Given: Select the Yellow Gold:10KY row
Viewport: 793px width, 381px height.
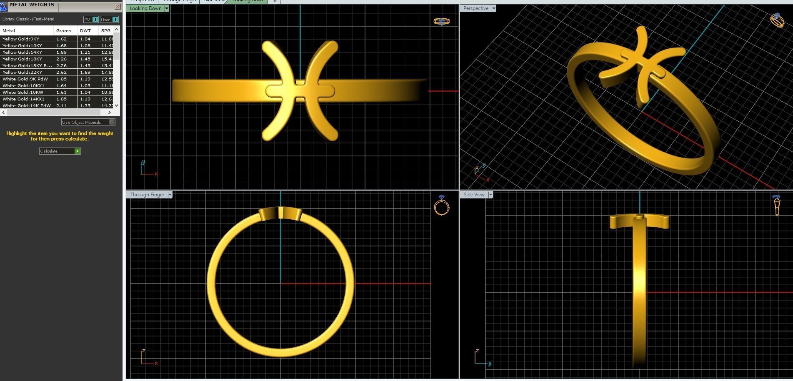Looking at the screenshot, I should [x=57, y=45].
